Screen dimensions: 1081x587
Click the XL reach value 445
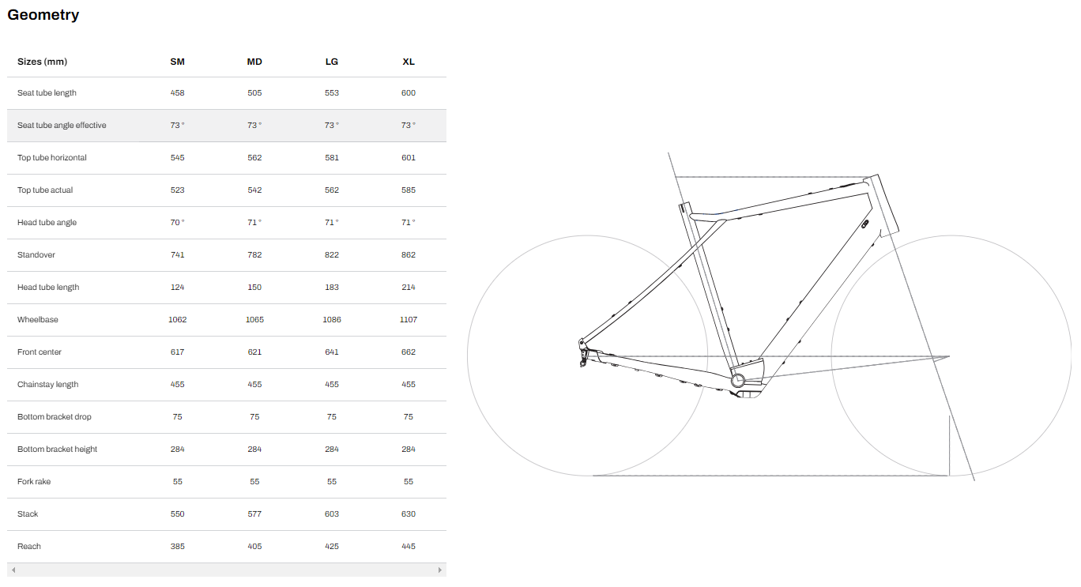(x=408, y=546)
